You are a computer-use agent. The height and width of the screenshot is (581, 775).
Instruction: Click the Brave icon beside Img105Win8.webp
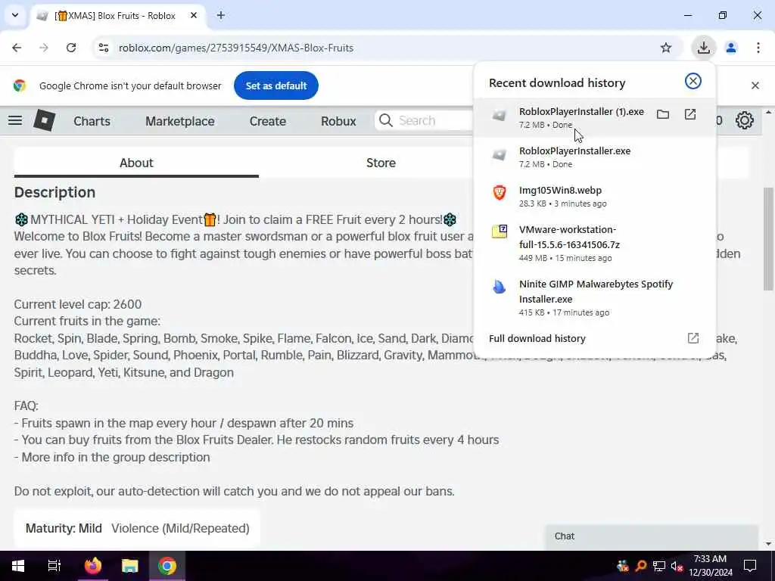point(500,192)
